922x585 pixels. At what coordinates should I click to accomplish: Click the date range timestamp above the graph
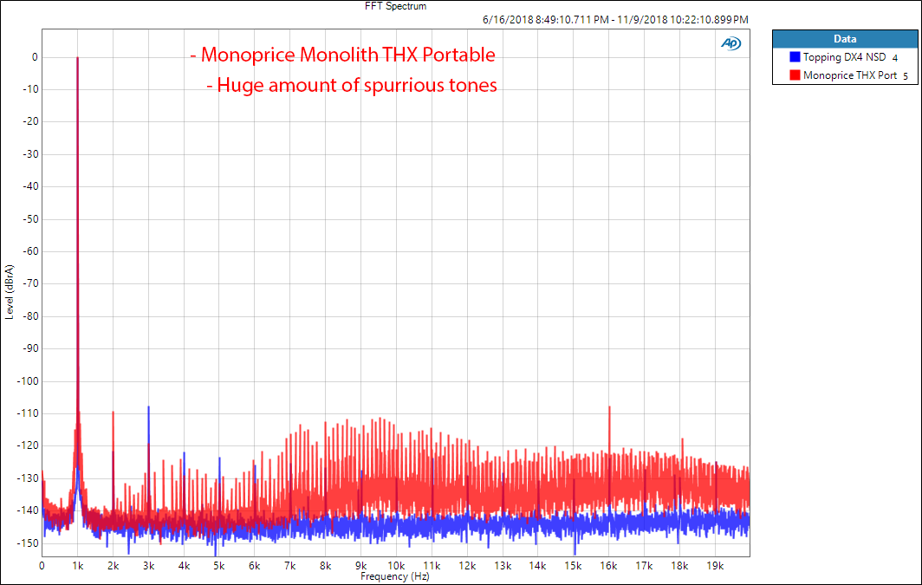(x=615, y=19)
